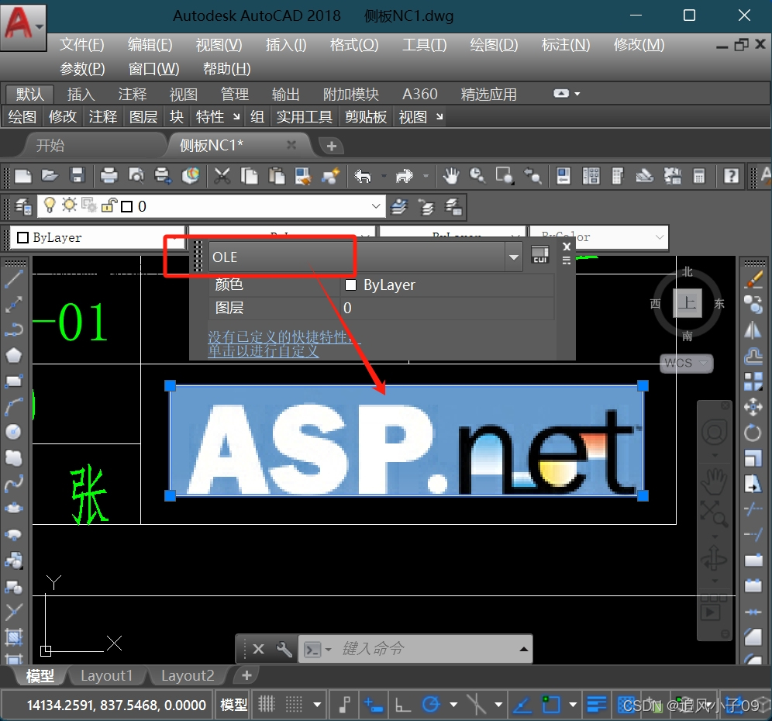The width and height of the screenshot is (772, 721).
Task: Expand the 特性 panel arrow
Action: [237, 117]
